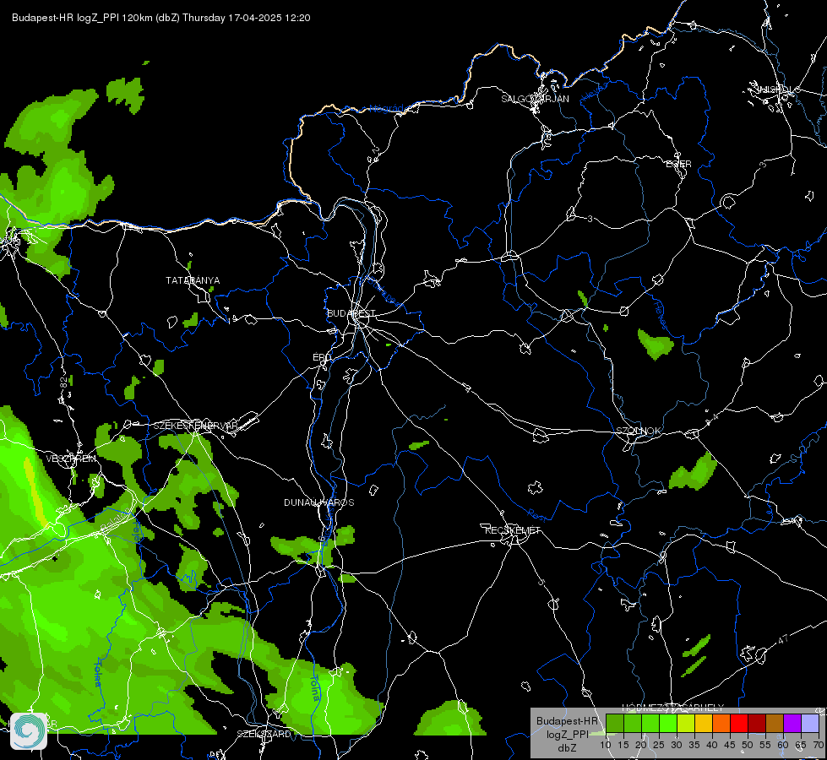The width and height of the screenshot is (827, 760).
Task: Pick the 25-30 dBZ bright green swatch
Action: (667, 724)
